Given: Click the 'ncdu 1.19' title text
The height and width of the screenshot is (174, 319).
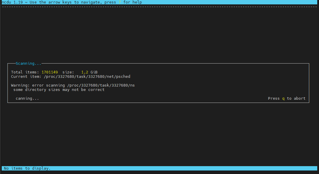Looking at the screenshot, I should [x=12, y=2].
